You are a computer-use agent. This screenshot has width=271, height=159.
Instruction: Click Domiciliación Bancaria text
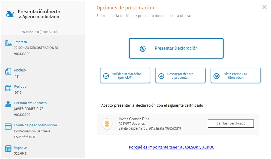32,131
